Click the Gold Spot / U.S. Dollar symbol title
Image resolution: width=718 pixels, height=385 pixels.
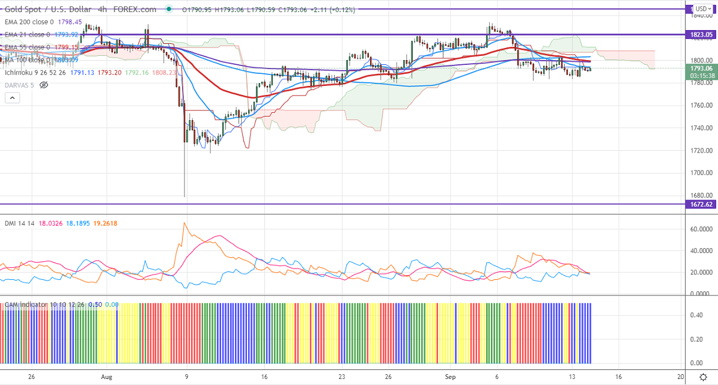48,9
